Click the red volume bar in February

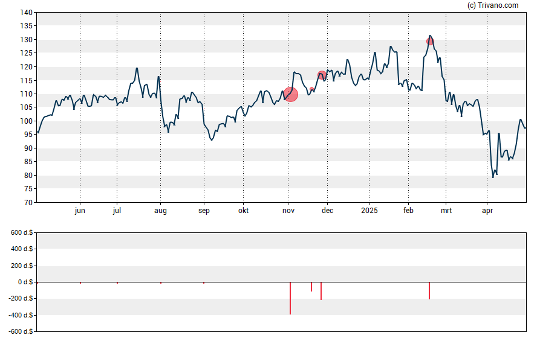point(429,291)
